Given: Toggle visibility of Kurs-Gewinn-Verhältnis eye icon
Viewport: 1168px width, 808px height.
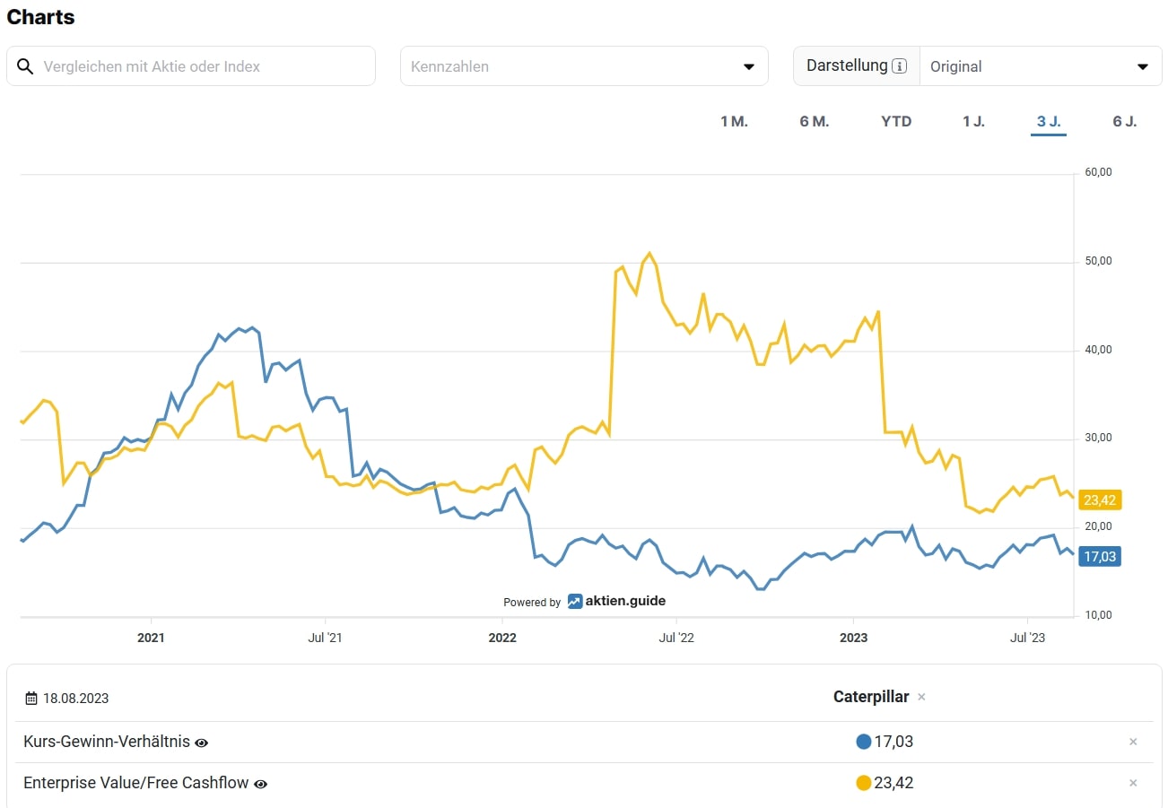Looking at the screenshot, I should click(202, 743).
